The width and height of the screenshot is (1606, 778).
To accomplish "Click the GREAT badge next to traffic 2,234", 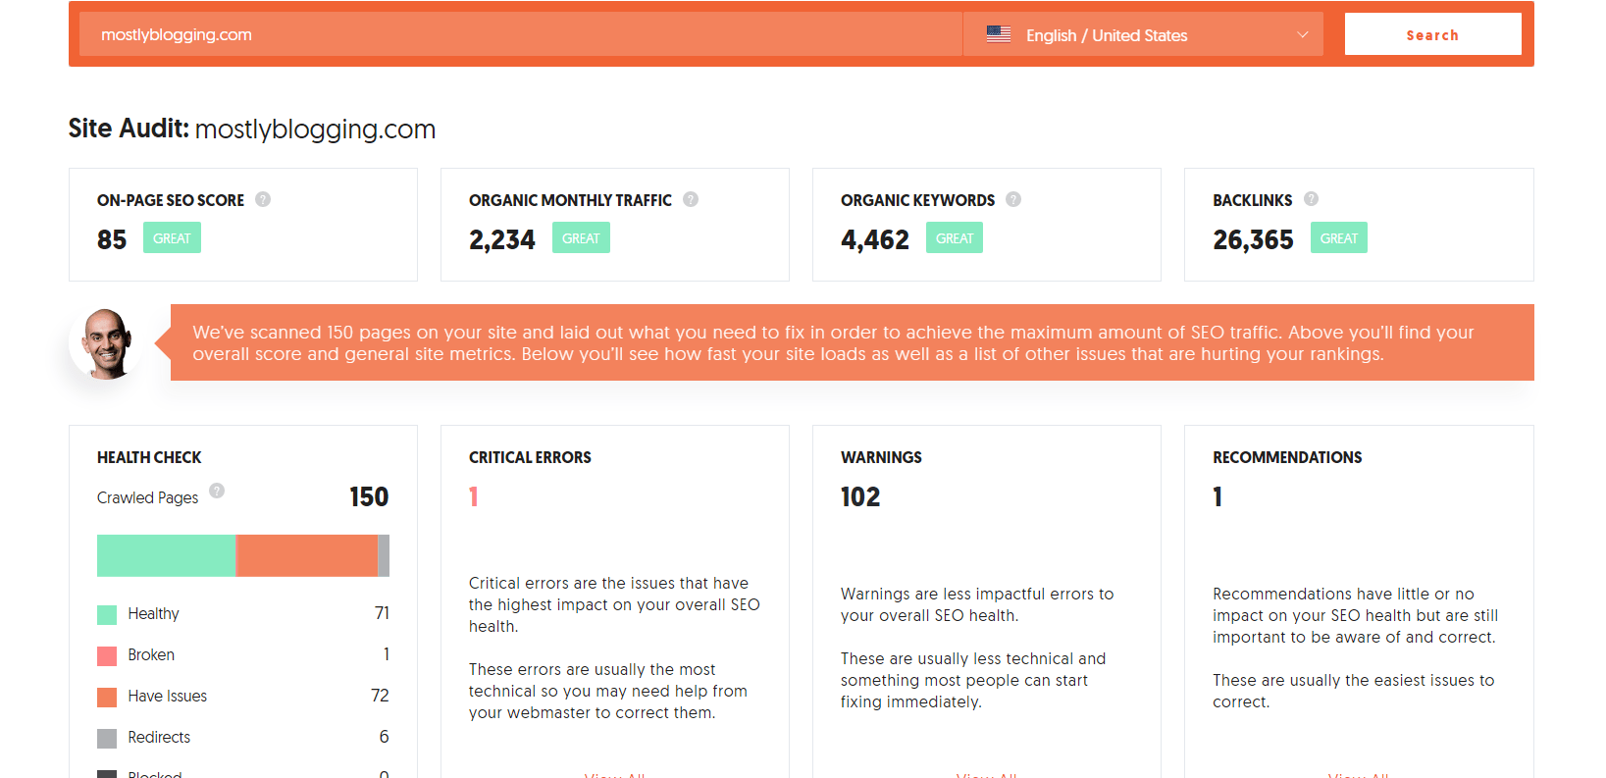I will tap(581, 238).
